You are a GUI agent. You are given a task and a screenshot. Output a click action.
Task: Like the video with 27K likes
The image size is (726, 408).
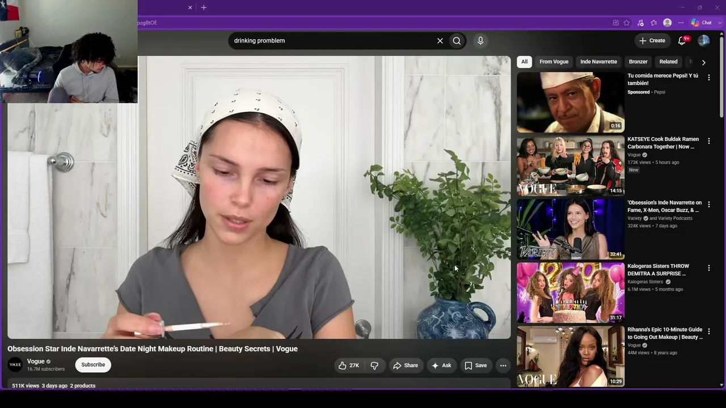pyautogui.click(x=349, y=365)
